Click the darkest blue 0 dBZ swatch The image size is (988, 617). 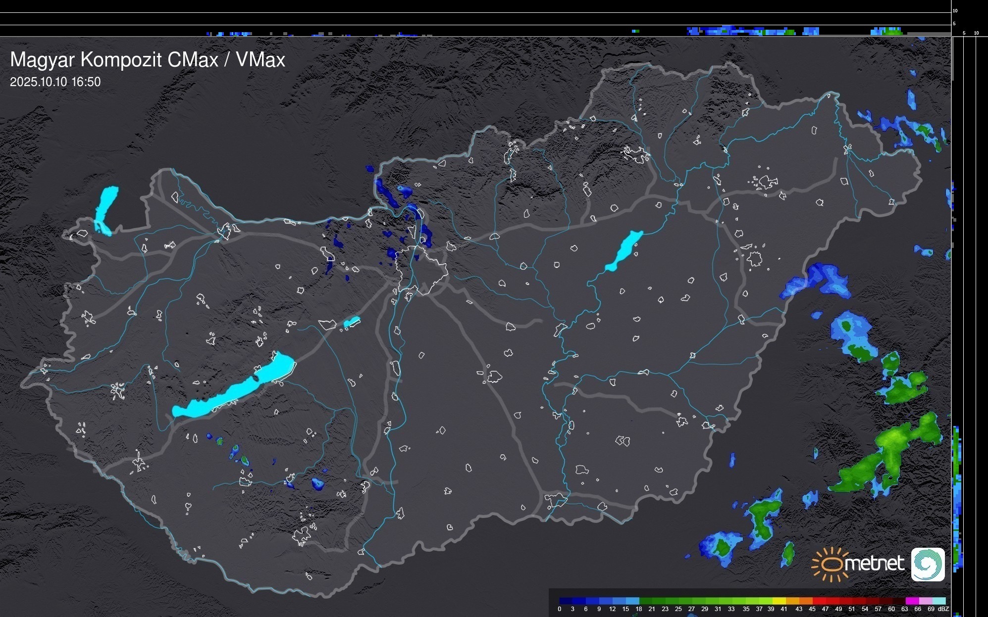[x=566, y=601]
